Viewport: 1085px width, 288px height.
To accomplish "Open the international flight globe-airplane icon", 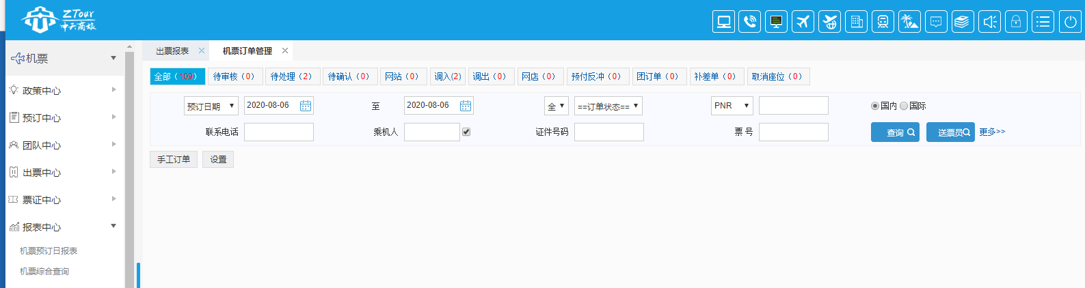I will pyautogui.click(x=830, y=22).
